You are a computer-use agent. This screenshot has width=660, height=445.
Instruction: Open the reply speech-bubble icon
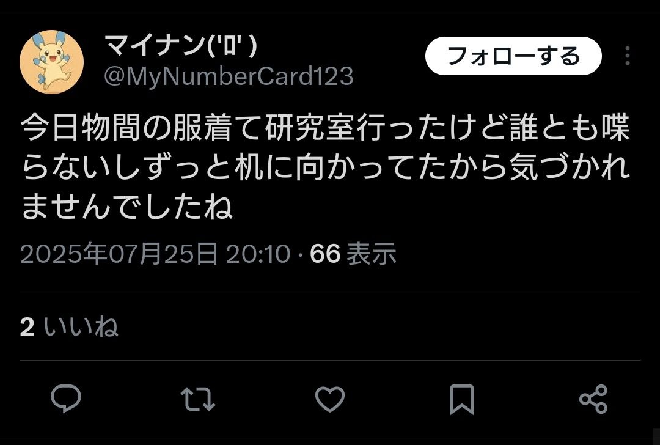(66, 399)
